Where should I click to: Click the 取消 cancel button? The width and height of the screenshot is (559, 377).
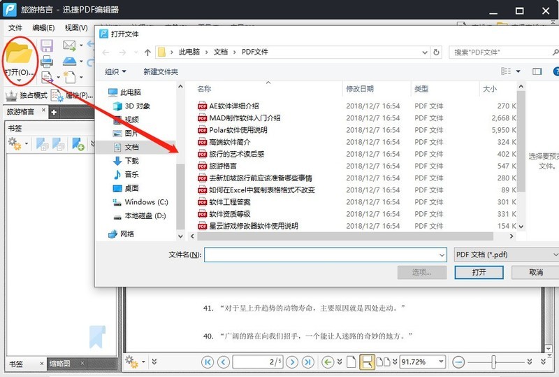point(536,272)
